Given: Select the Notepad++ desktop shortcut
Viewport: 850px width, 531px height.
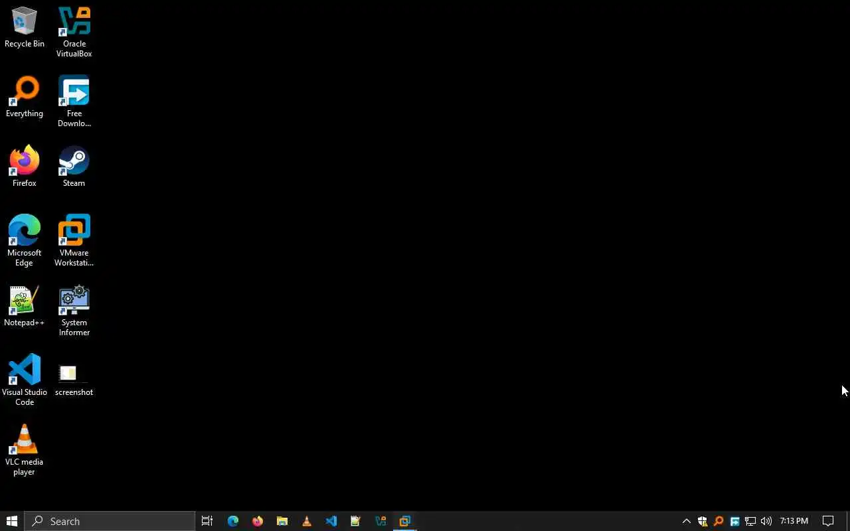Looking at the screenshot, I should 25,307.
